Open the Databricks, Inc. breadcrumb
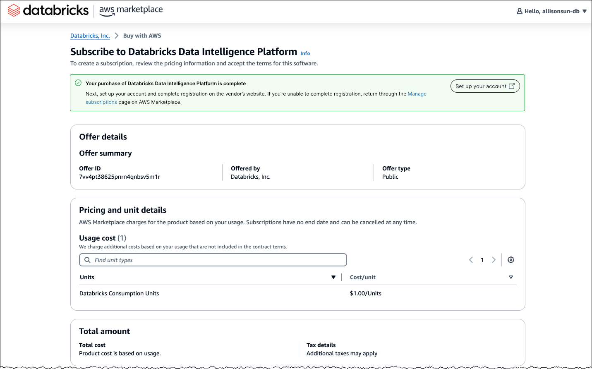 [90, 36]
